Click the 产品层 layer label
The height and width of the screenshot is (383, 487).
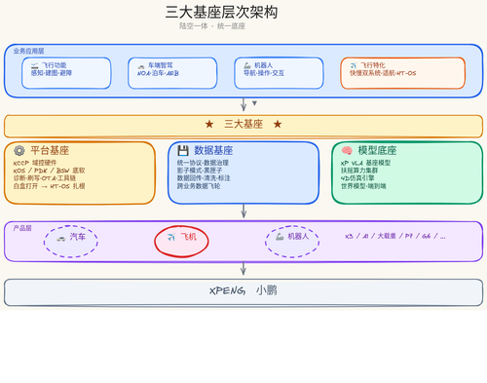22,228
